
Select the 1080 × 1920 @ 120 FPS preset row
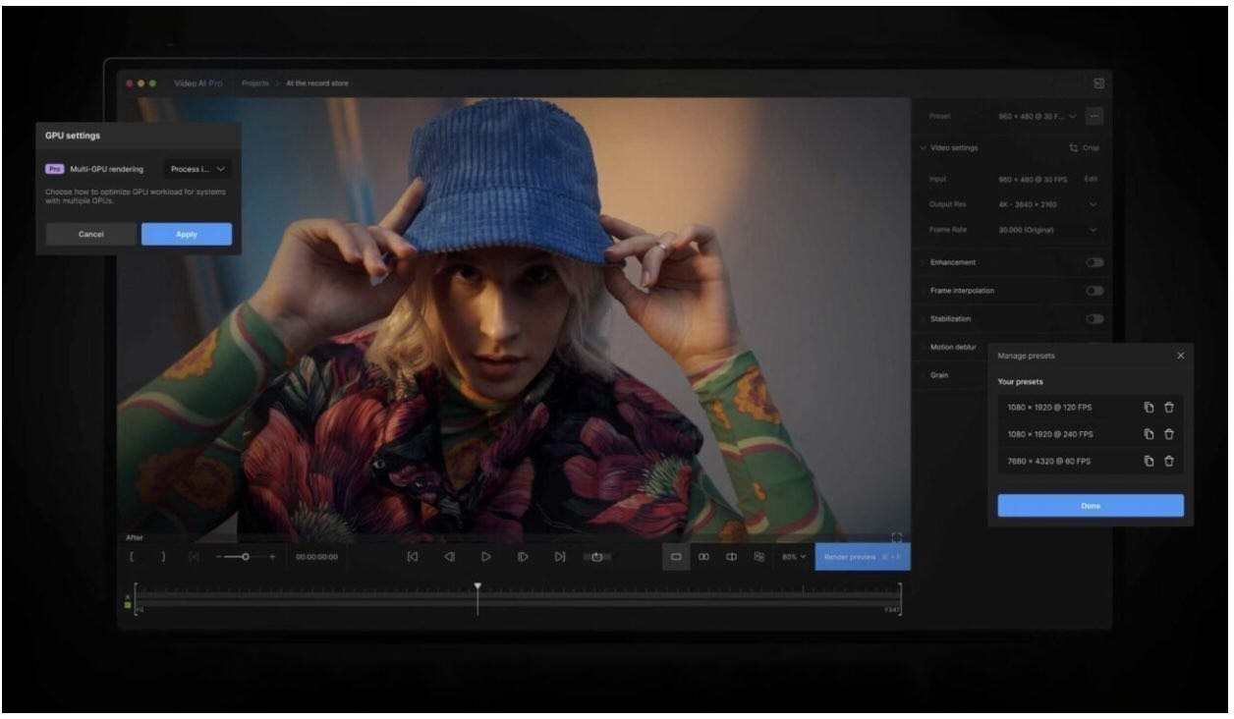coord(1091,408)
